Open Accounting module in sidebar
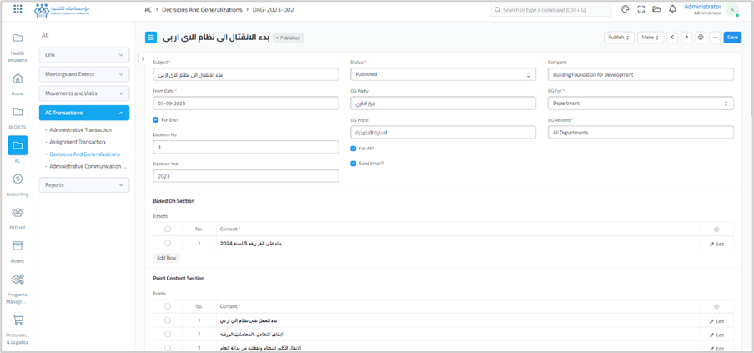This screenshot has width=754, height=353. [18, 184]
